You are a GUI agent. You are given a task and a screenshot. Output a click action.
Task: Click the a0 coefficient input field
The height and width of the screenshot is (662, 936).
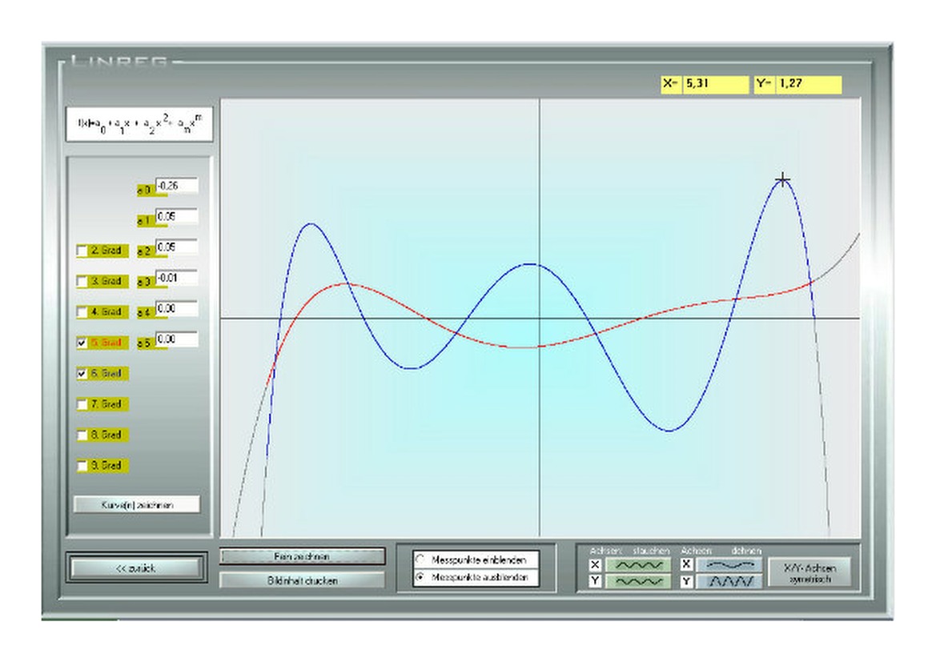[176, 186]
